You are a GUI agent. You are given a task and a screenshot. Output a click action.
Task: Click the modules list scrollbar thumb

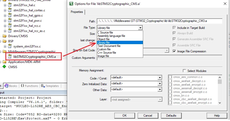pos(220,82)
